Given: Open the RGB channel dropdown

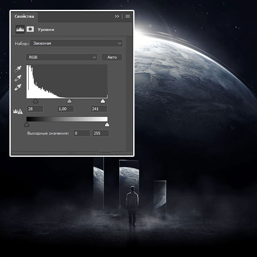Looking at the screenshot, I should click(61, 57).
